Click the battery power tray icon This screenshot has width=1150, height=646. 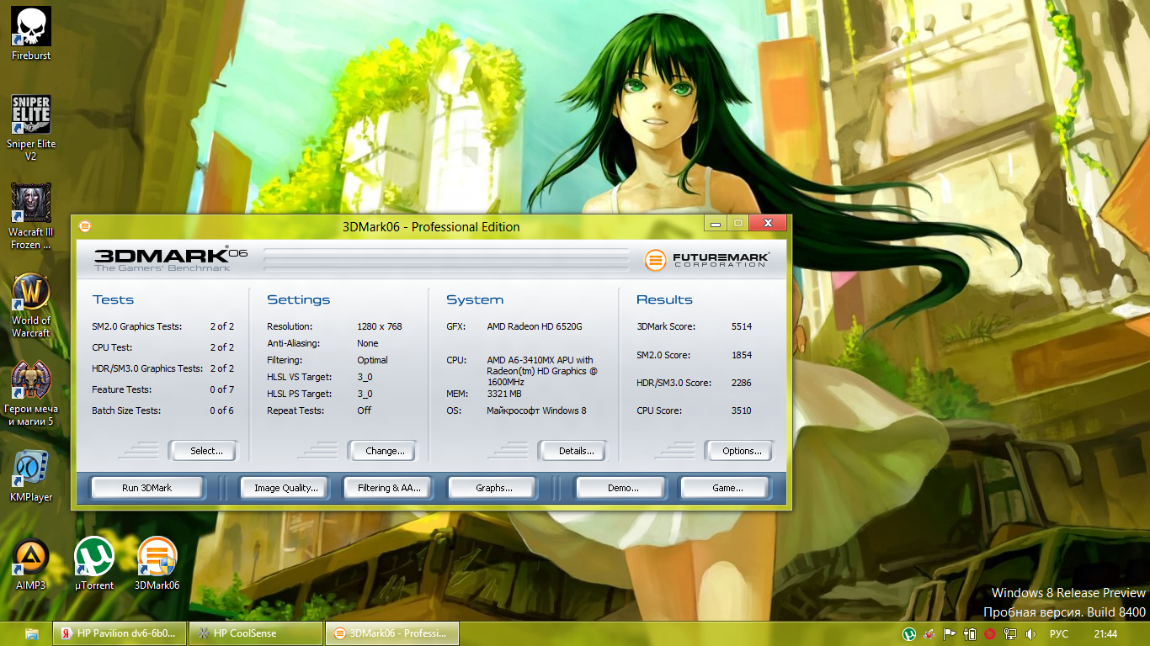click(x=970, y=633)
